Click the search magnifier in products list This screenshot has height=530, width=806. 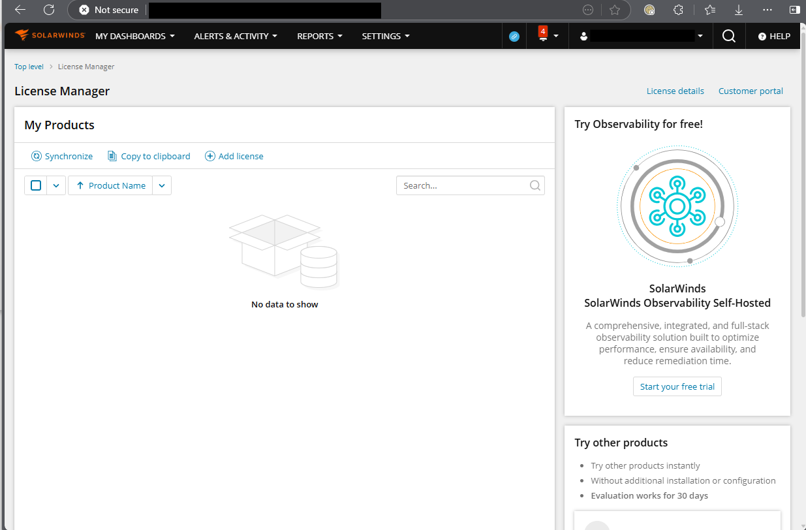click(535, 185)
